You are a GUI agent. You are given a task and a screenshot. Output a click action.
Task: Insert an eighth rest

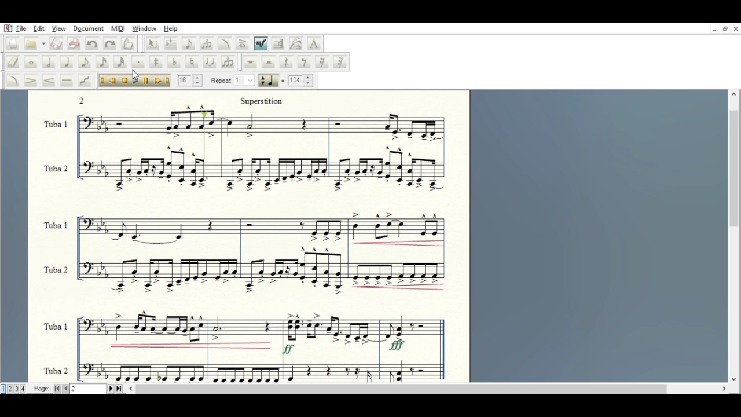305,62
